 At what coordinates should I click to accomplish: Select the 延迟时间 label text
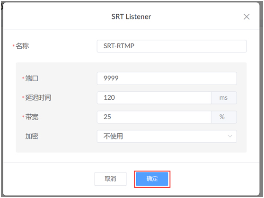click(x=38, y=98)
